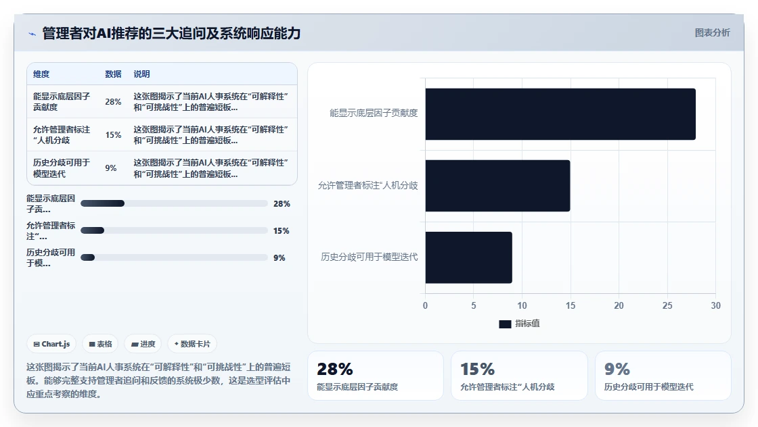
Task: Click the chart bar for 允许管理者标注"人机分歧
Action: tap(497, 186)
